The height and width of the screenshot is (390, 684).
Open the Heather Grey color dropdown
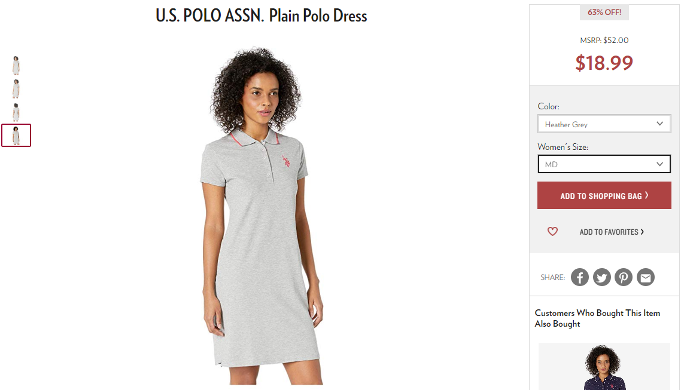click(x=604, y=124)
